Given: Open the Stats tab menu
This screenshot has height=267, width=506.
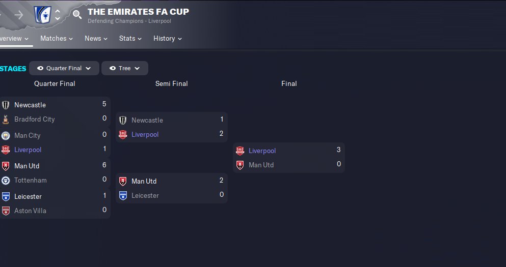Looking at the screenshot, I should tap(130, 39).
